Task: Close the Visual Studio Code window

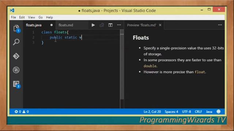Action: point(219,9)
